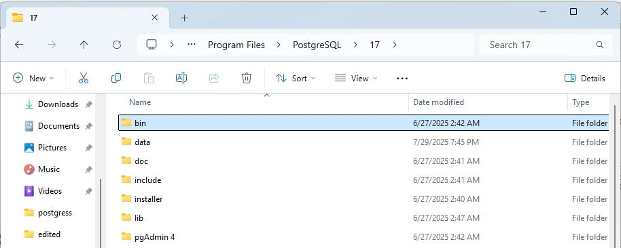Click the data folder icon
This screenshot has width=621, height=248.
pos(126,142)
